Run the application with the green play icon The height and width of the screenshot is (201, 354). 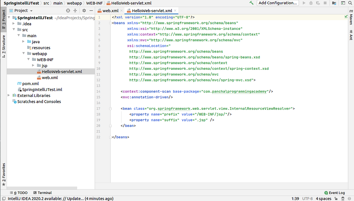[x=304, y=3]
